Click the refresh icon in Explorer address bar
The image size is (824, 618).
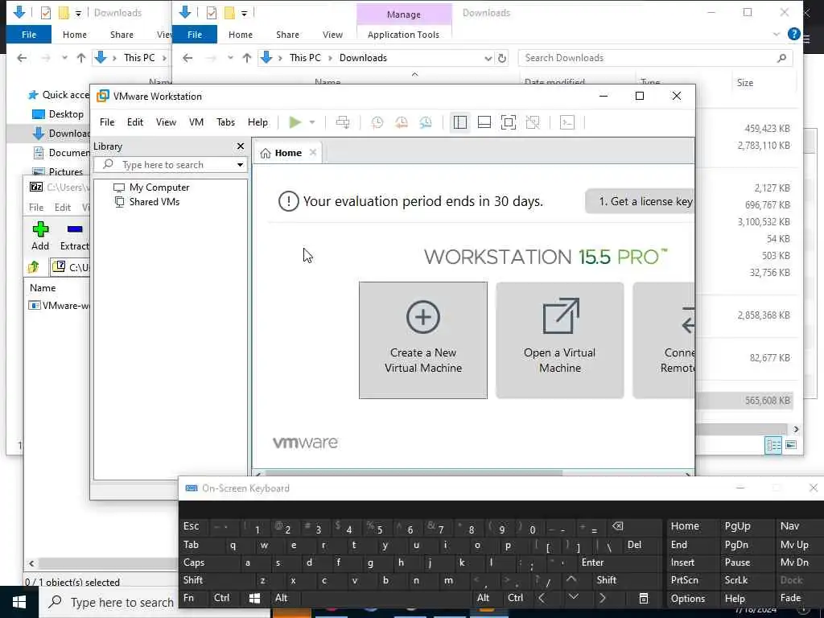point(502,58)
